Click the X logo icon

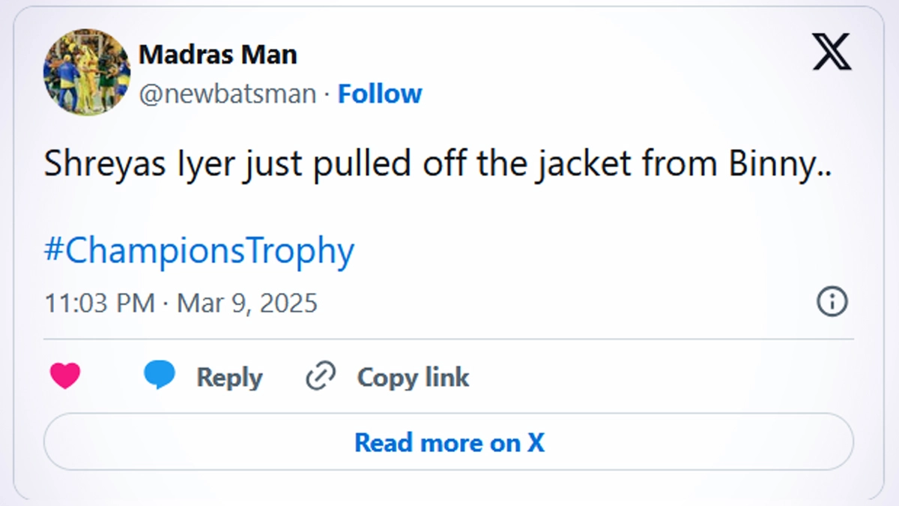pyautogui.click(x=832, y=53)
